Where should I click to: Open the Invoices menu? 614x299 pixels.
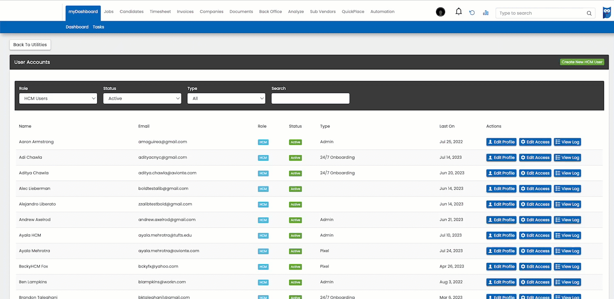185,12
